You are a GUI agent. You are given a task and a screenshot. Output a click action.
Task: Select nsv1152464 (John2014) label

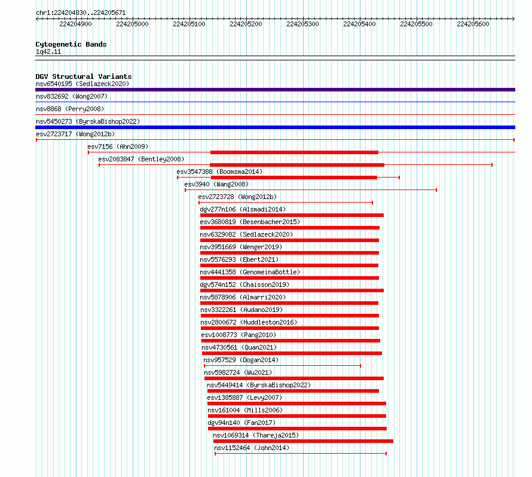pos(252,448)
